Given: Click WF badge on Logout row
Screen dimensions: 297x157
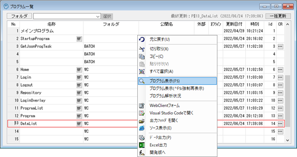Looking at the screenshot, I should 79,85.
